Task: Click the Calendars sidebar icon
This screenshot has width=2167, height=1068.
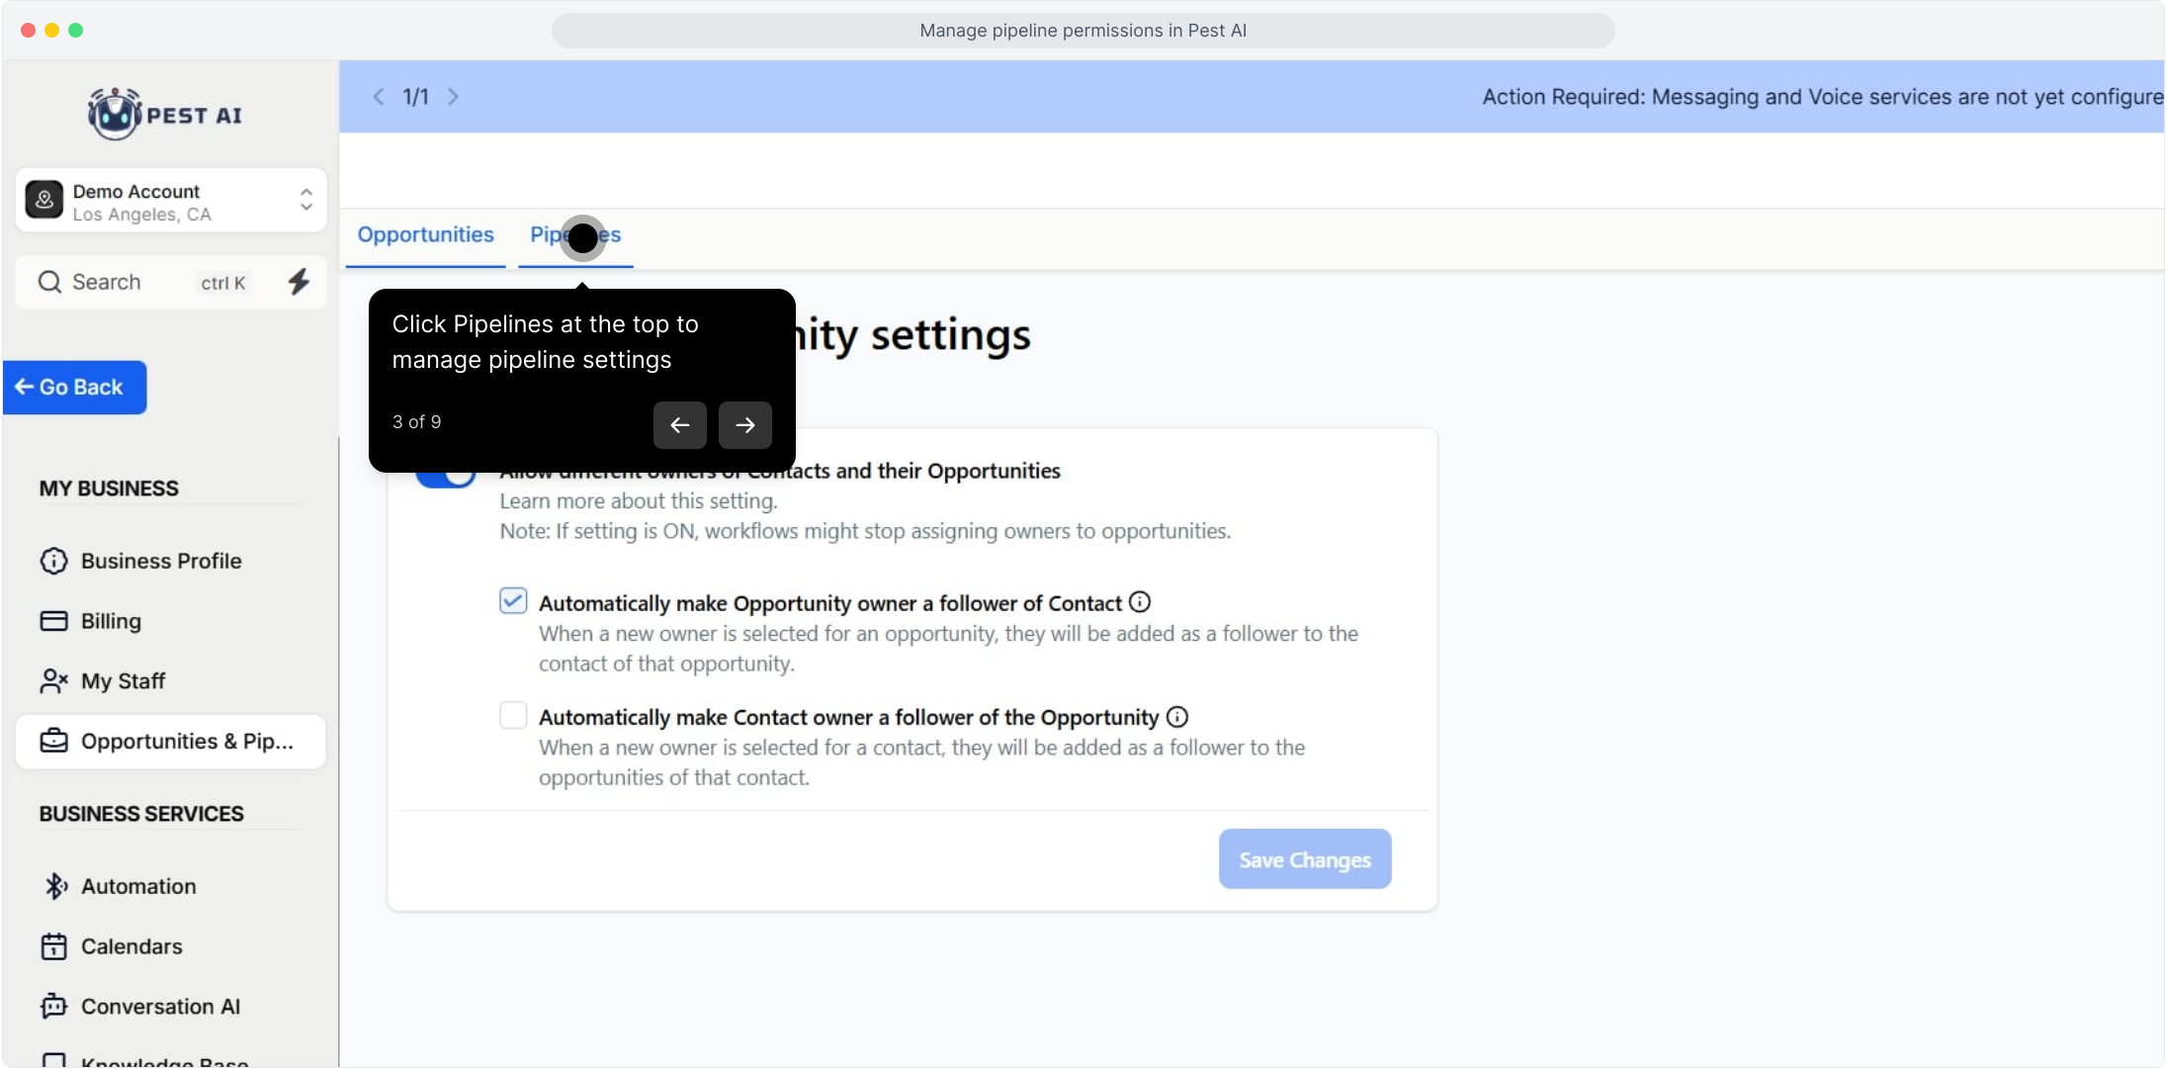Action: point(53,946)
